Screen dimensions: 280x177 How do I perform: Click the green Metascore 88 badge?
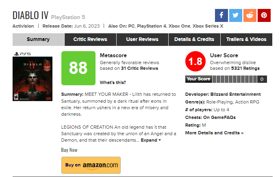[x=78, y=68]
